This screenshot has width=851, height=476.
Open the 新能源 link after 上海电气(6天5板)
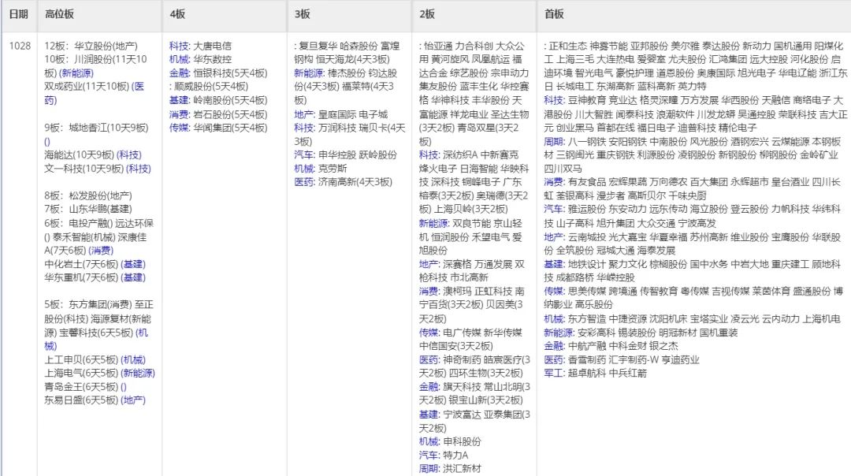click(x=138, y=373)
